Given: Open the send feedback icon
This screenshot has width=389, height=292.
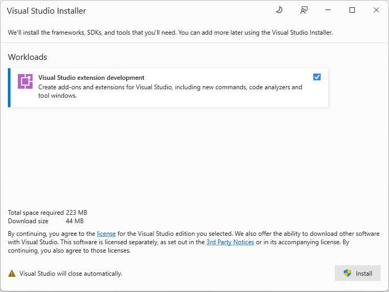Looking at the screenshot, I should pyautogui.click(x=304, y=10).
